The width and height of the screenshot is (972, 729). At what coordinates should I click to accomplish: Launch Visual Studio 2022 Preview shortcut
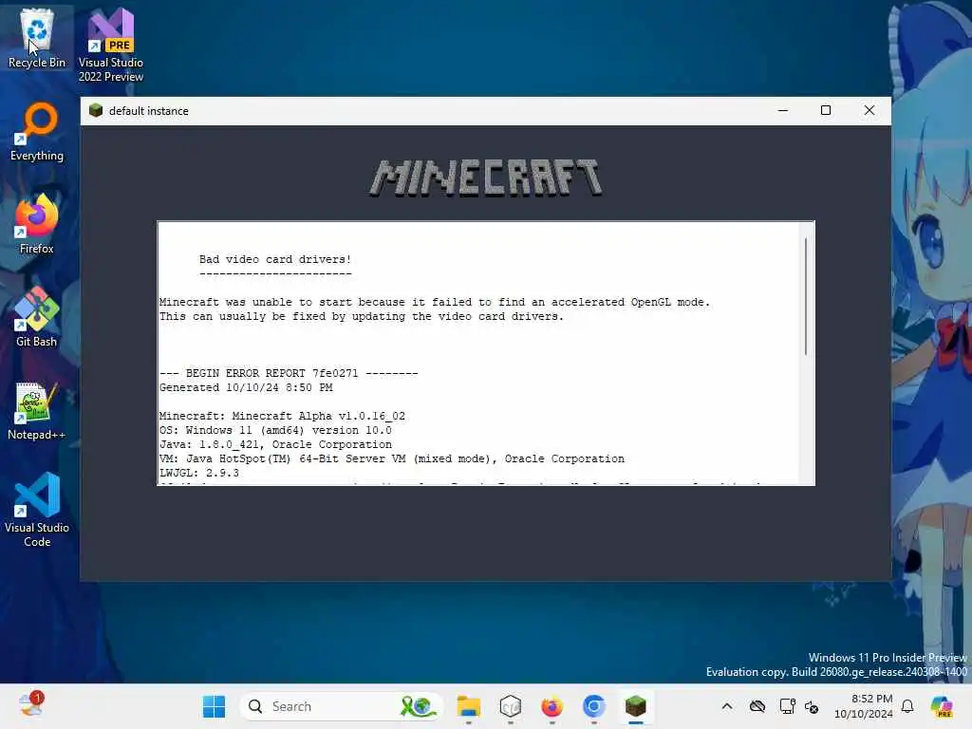(x=111, y=46)
